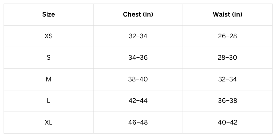277x138 pixels.
Task: Pick the S waist value 28–30
Action: (x=227, y=58)
